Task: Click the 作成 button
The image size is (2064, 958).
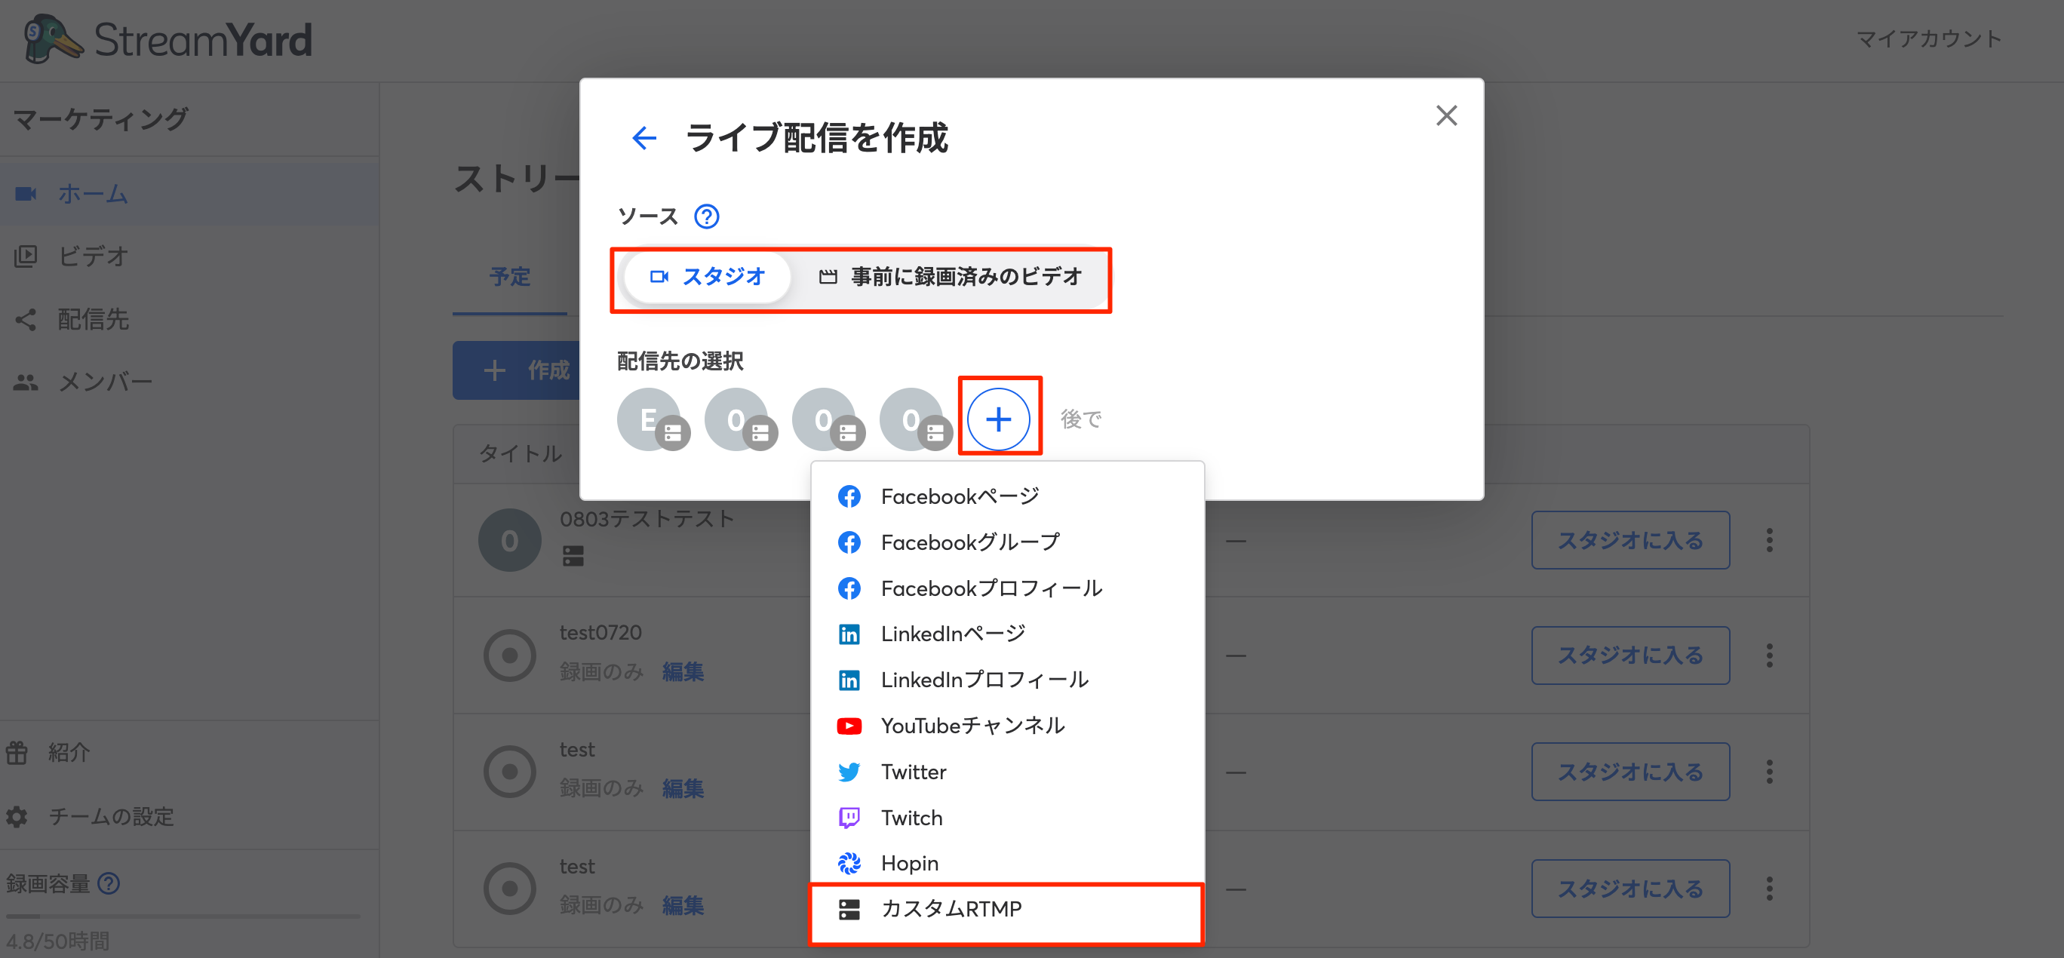Action: pos(517,370)
